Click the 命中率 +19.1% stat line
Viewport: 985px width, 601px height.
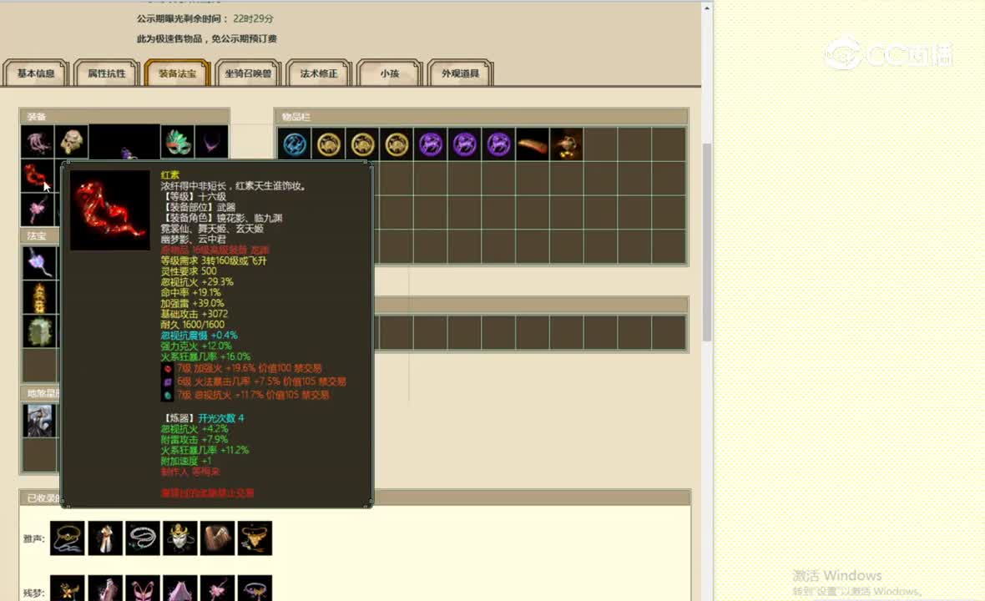pyautogui.click(x=190, y=293)
